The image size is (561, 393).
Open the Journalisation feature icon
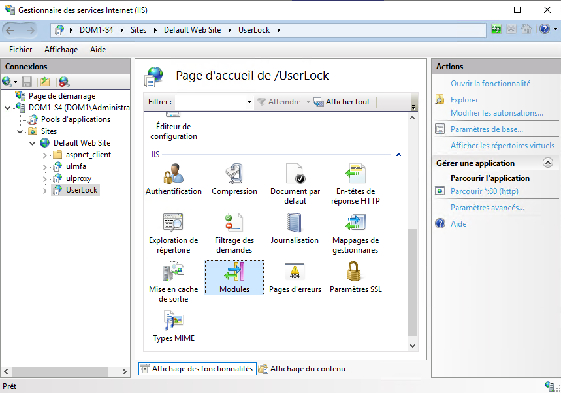[x=295, y=224]
